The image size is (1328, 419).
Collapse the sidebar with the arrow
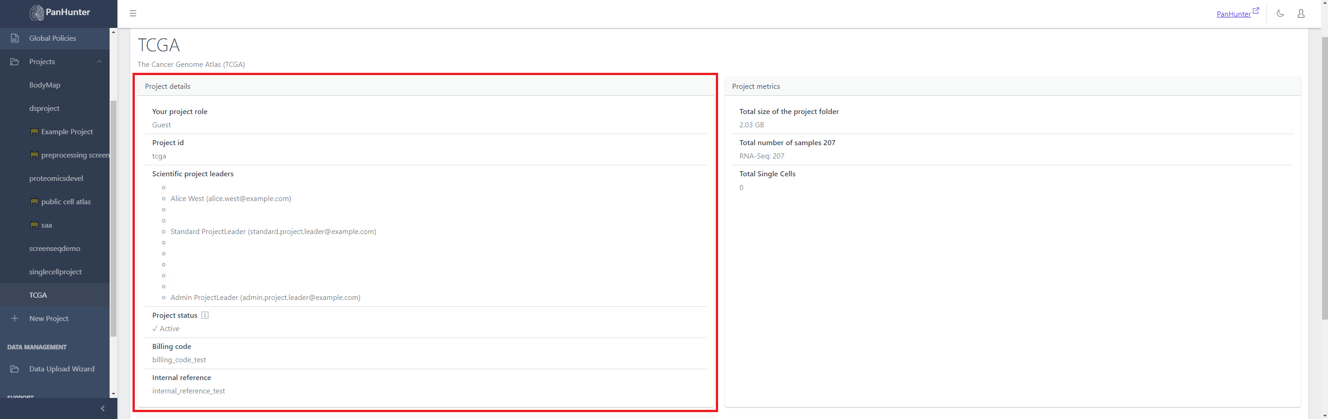click(103, 408)
